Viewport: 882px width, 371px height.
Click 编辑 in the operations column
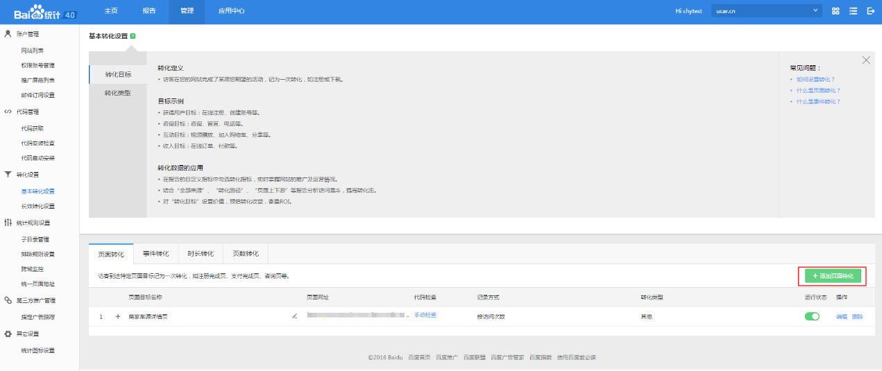coord(842,316)
